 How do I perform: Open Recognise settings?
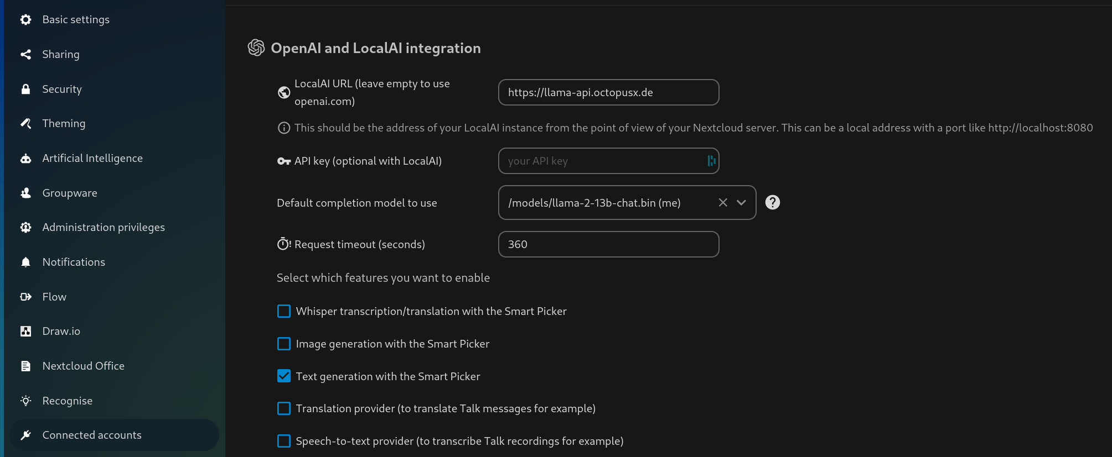pyautogui.click(x=114, y=401)
